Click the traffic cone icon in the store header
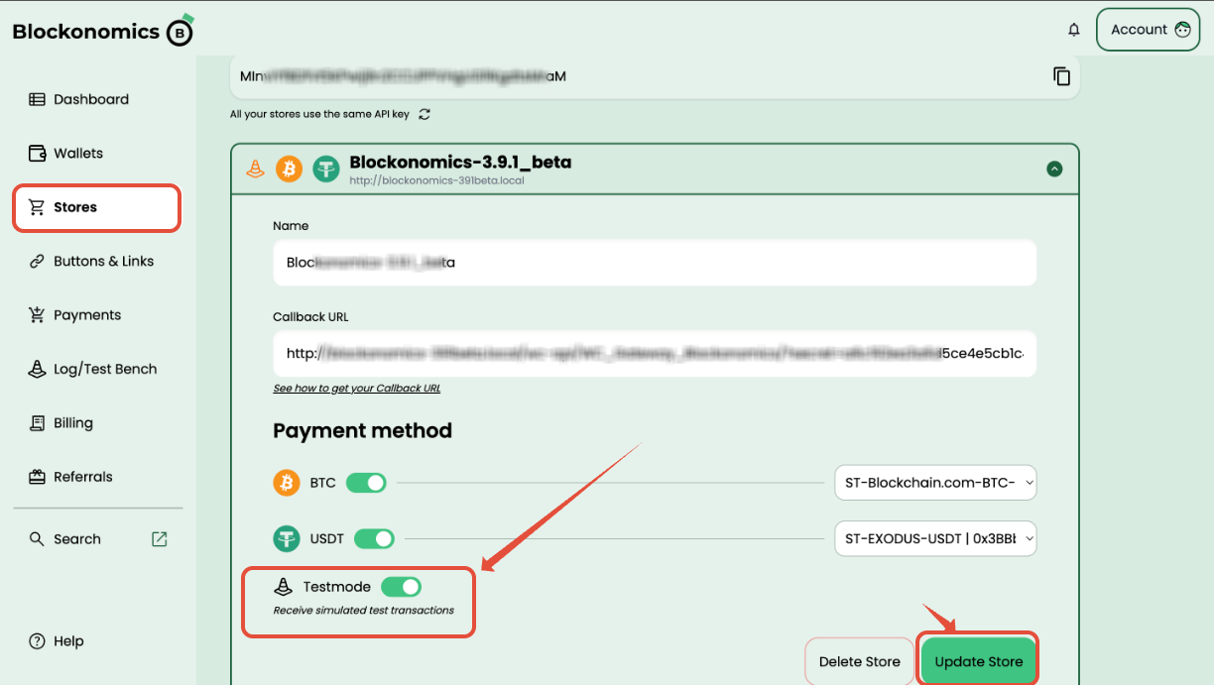Viewport: 1214px width, 685px height. point(255,170)
